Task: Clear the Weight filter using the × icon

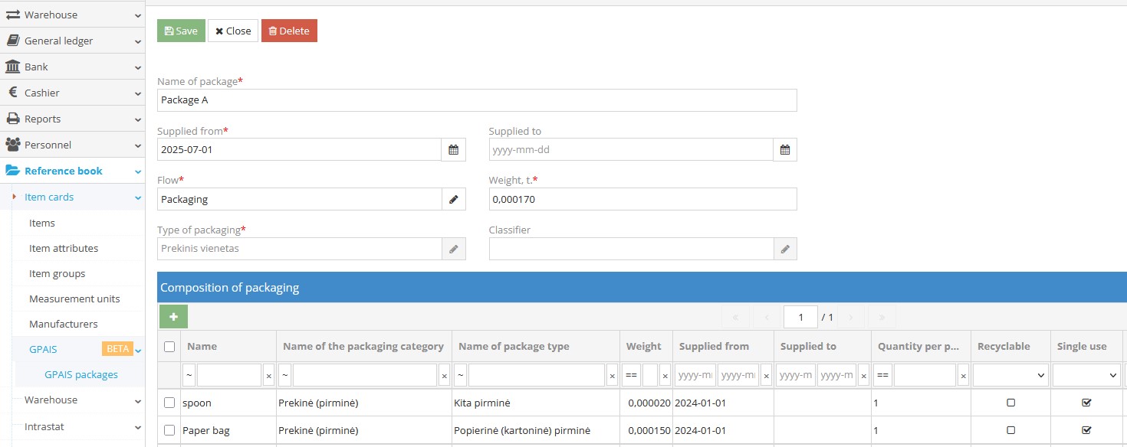Action: pos(665,375)
